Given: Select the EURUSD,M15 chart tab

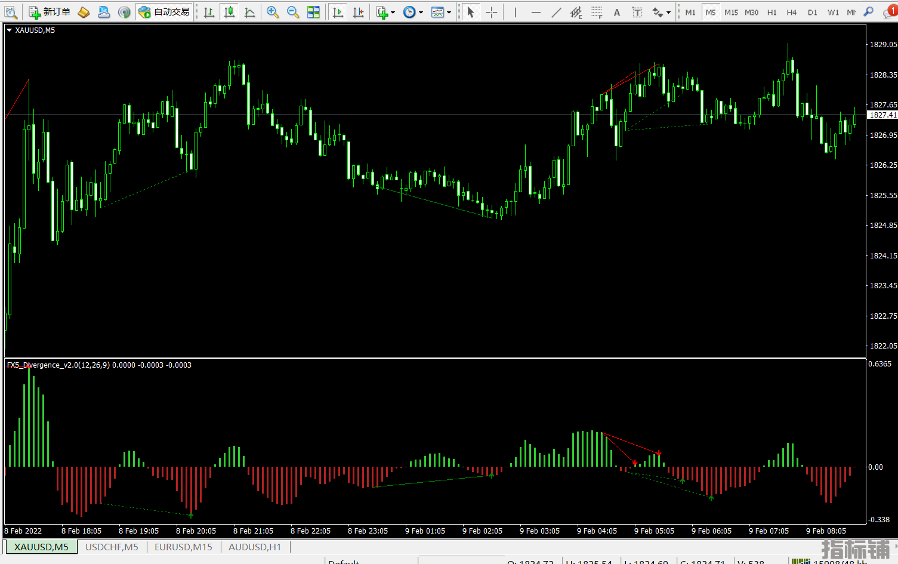Looking at the screenshot, I should pyautogui.click(x=183, y=547).
